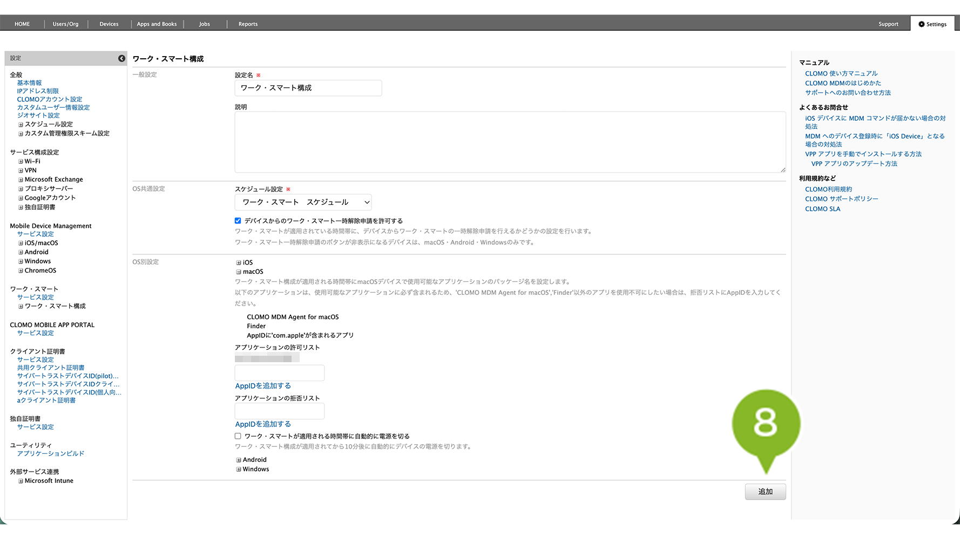This screenshot has height=539, width=960.
Task: Open the CLOMO MDMのはじめかた link
Action: pyautogui.click(x=843, y=84)
